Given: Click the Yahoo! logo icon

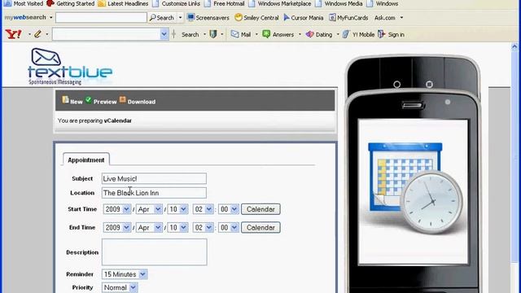Looking at the screenshot, I should point(13,34).
